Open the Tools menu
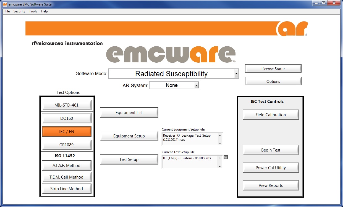The image size is (343, 207). coord(33,11)
